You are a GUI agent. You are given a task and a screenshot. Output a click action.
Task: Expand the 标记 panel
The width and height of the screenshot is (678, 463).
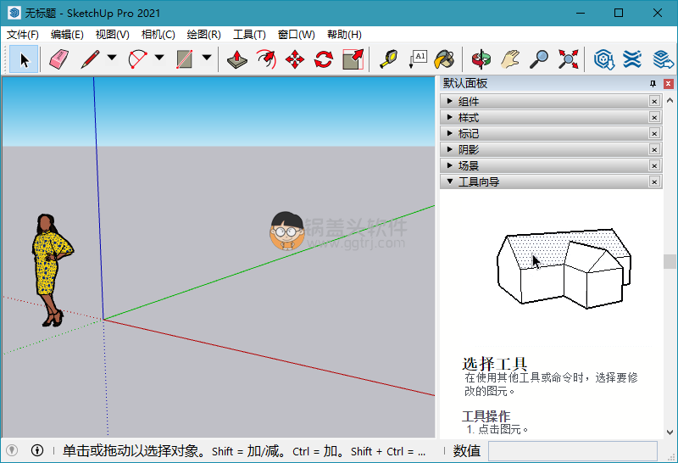tap(551, 133)
